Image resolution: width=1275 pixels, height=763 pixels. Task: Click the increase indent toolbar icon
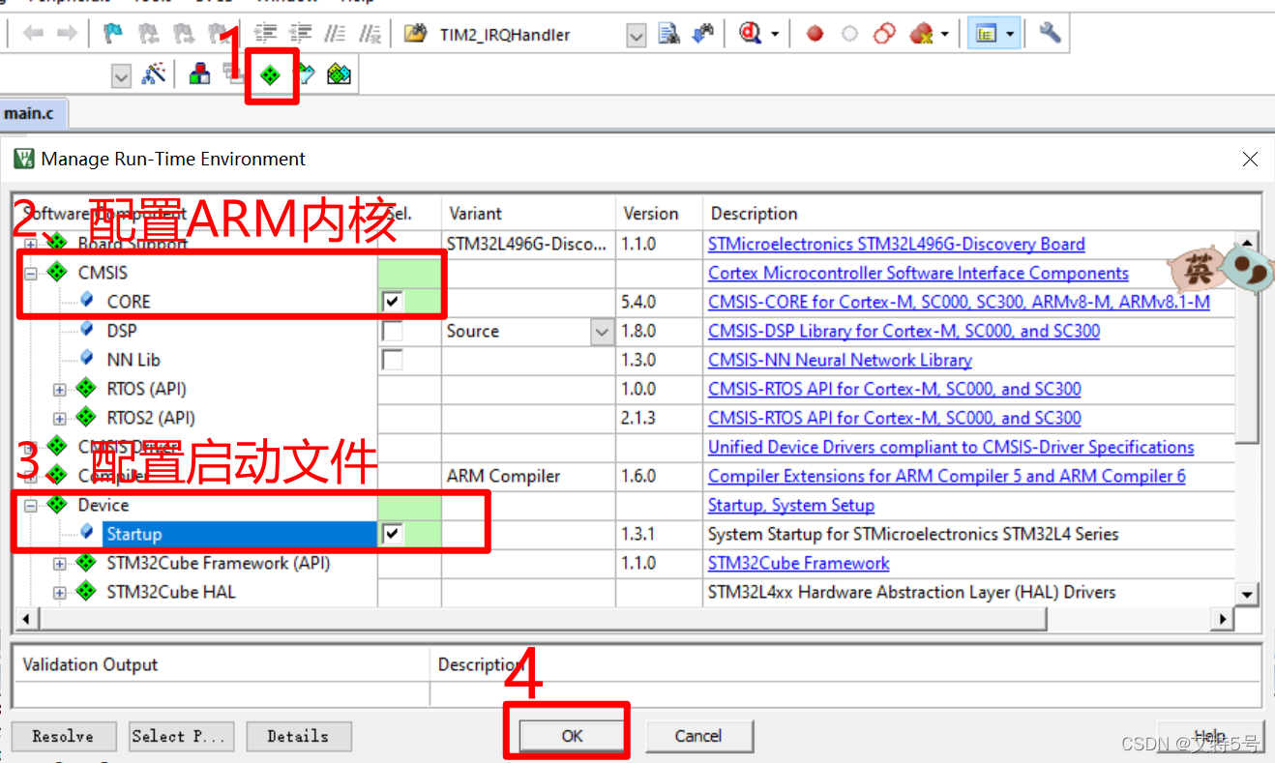[x=268, y=34]
